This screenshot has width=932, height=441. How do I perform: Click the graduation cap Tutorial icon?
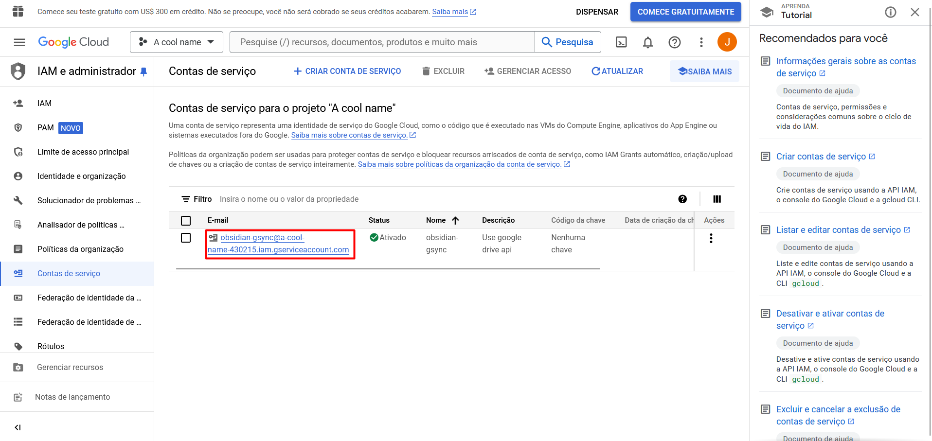click(x=767, y=12)
